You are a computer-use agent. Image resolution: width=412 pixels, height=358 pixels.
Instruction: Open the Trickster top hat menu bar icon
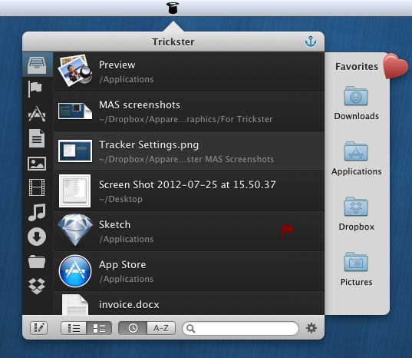click(x=173, y=8)
